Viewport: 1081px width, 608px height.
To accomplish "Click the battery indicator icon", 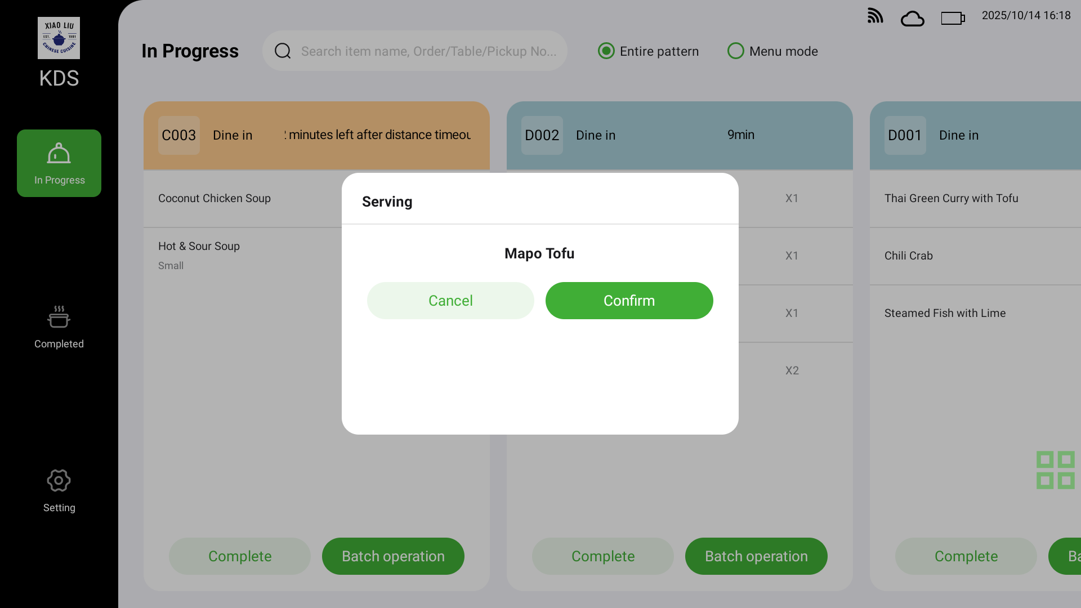I will (953, 19).
